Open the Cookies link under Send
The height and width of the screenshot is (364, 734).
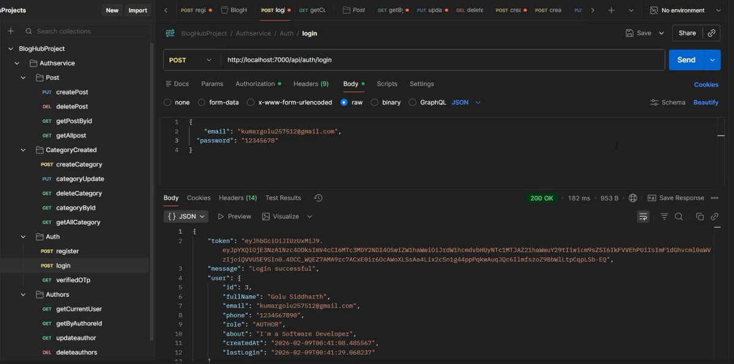(x=706, y=85)
